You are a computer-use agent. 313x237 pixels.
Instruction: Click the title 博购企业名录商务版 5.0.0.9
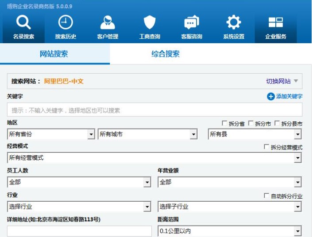(x=39, y=6)
